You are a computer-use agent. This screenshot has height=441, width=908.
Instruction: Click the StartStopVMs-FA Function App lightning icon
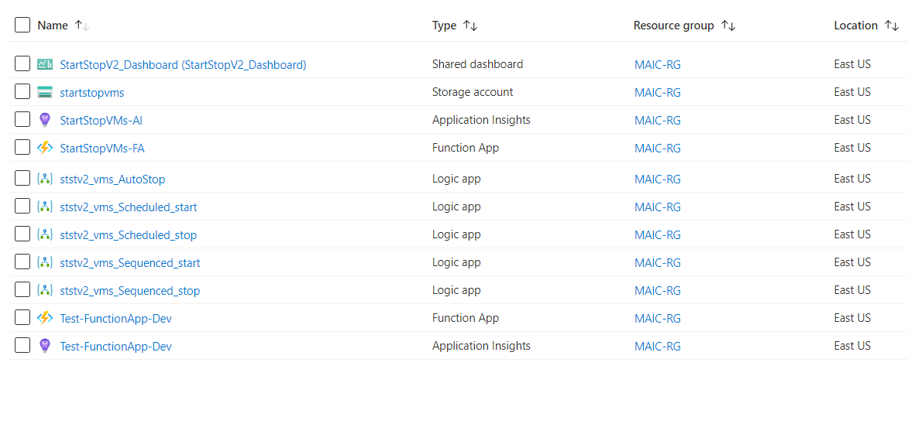45,148
